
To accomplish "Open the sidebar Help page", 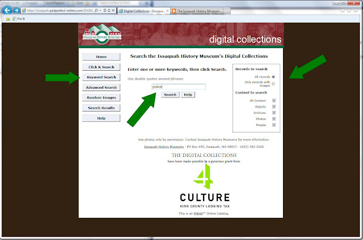I will click(101, 118).
